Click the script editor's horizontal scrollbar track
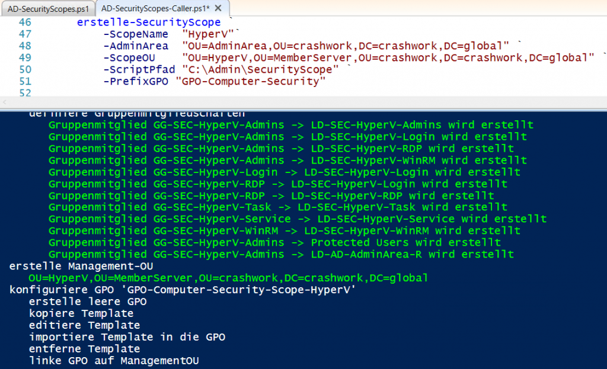The image size is (607, 369). (303, 102)
